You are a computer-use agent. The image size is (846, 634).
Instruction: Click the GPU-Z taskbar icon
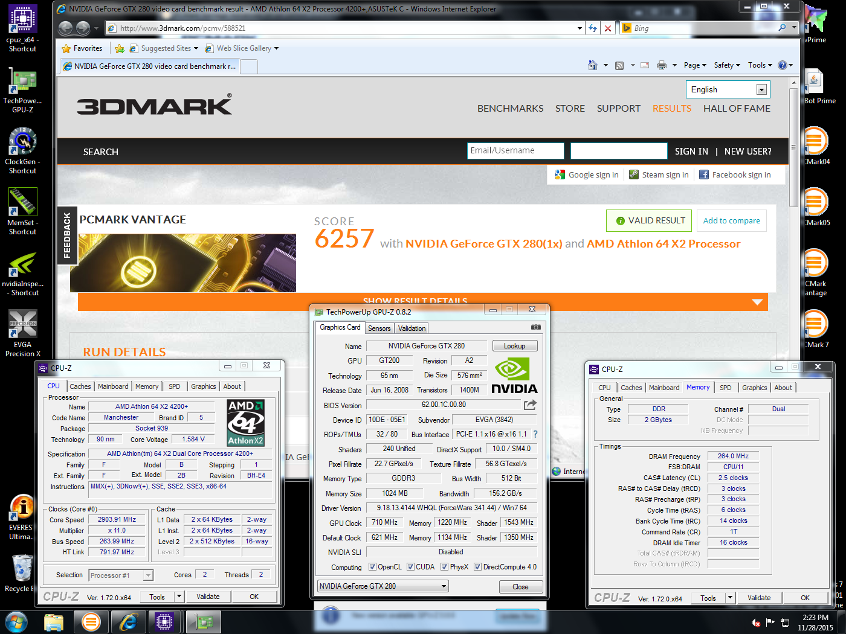[x=203, y=621]
